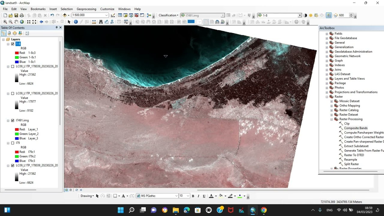Click the Green band swatch of l7491.img

click(17, 134)
